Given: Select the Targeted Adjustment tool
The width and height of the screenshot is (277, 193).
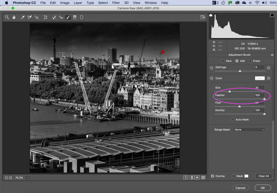Looking at the screenshot, I should [x=37, y=18].
